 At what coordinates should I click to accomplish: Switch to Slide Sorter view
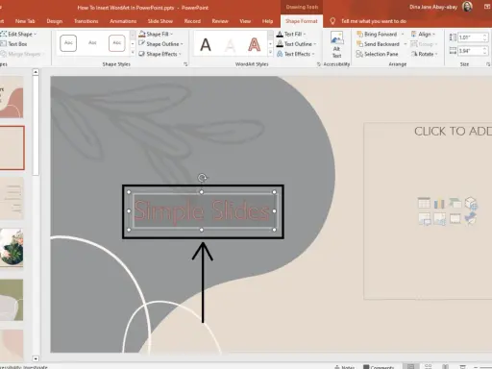pyautogui.click(x=429, y=366)
